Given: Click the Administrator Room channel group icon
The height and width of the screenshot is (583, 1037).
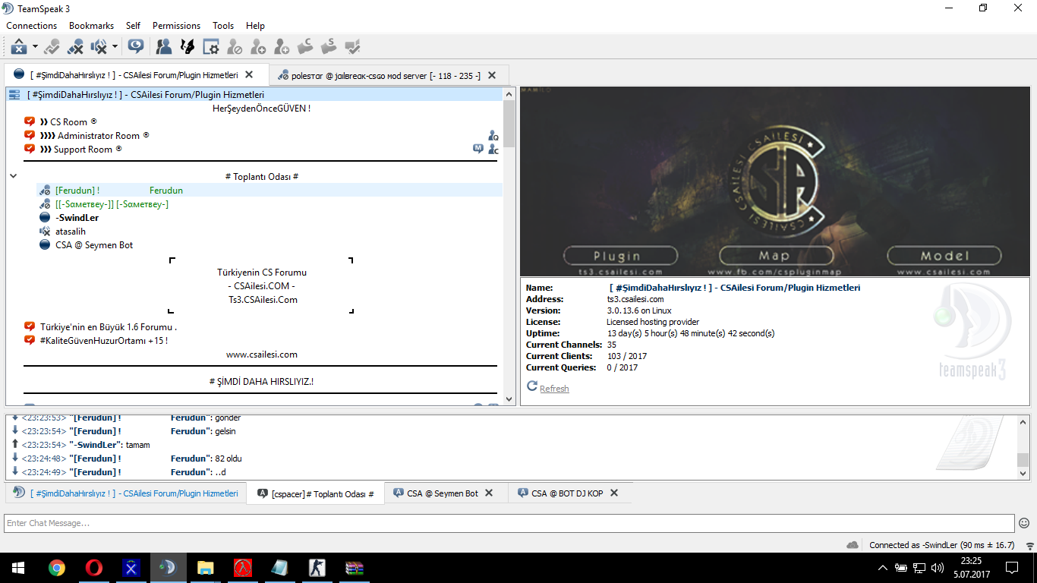Looking at the screenshot, I should point(493,136).
